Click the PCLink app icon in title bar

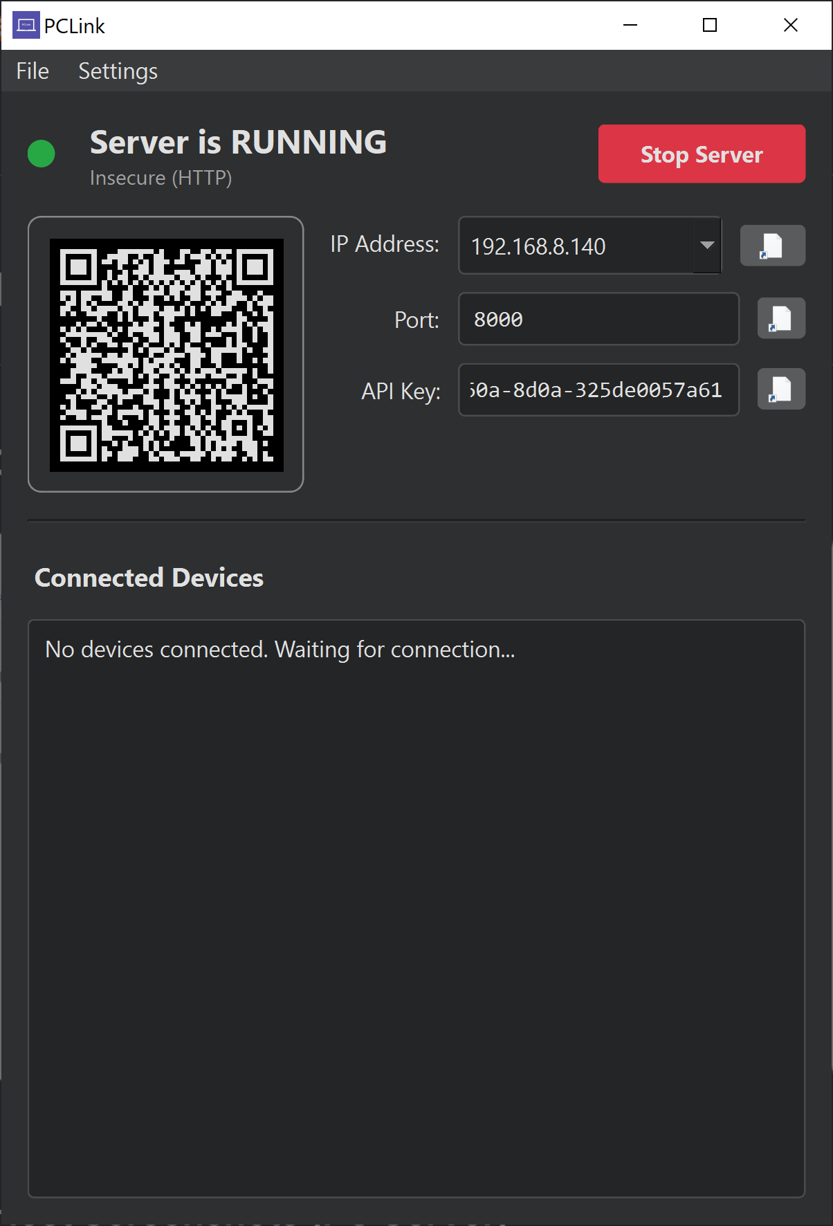pos(26,26)
